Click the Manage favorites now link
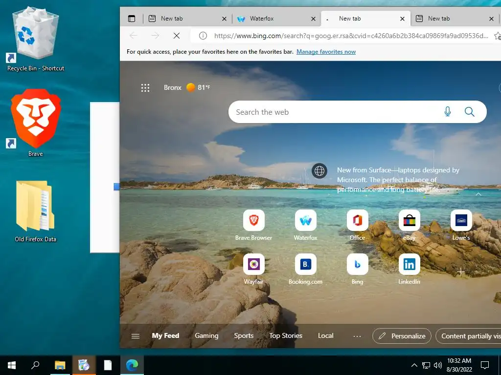The width and height of the screenshot is (501, 375). [326, 52]
